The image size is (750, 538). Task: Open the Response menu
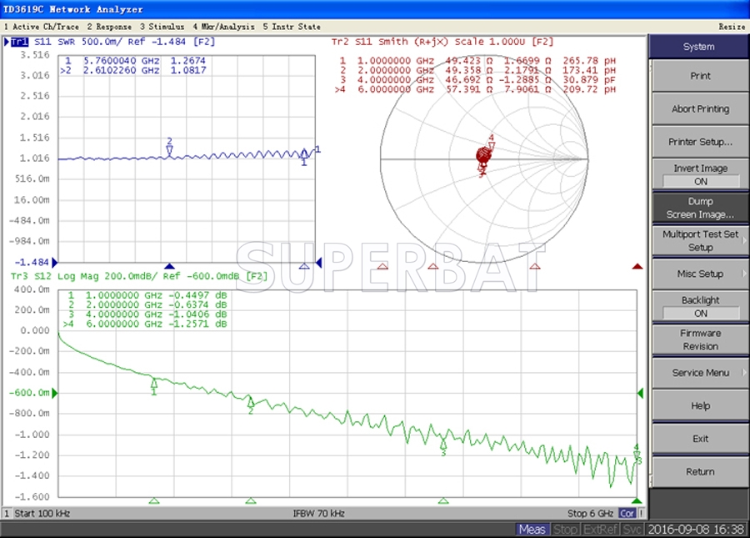point(109,27)
